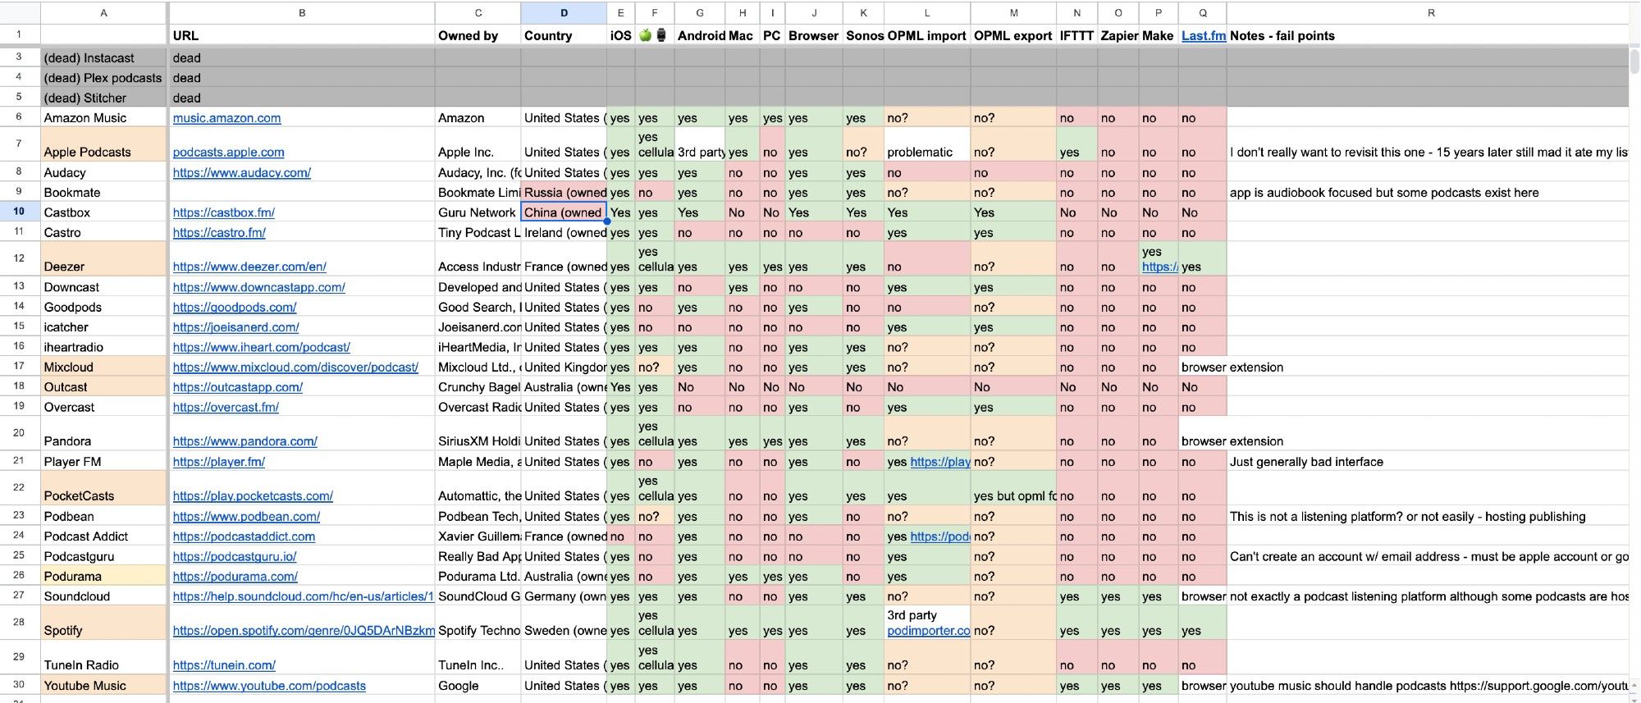Viewport: 1641px width, 703px height.
Task: Click the "(dead) Instacast" cell
Action: [103, 58]
